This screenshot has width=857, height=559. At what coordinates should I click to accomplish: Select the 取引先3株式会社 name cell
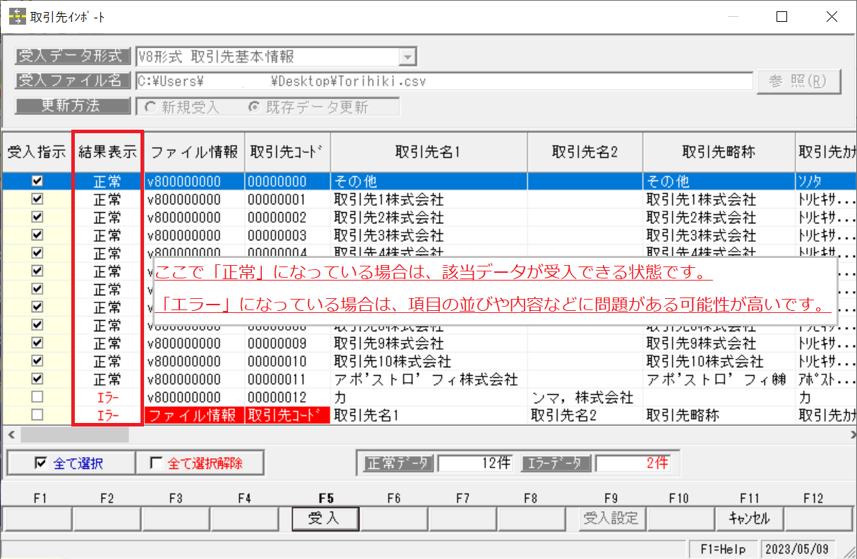429,235
